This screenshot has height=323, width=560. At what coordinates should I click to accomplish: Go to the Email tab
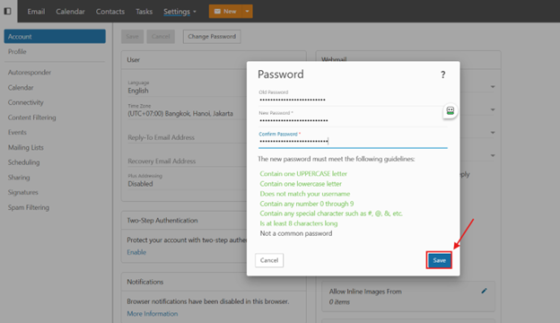click(x=36, y=12)
